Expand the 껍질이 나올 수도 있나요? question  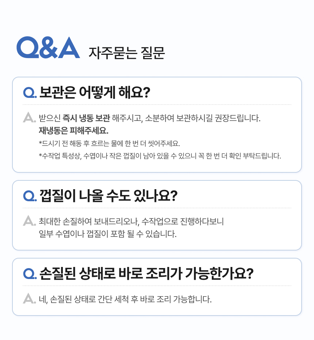pyautogui.click(x=108, y=196)
